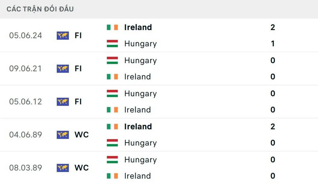Image resolution: width=318 pixels, height=184 pixels.
Task: Click the Hungary name in the 05.06.12 row
Action: point(140,93)
